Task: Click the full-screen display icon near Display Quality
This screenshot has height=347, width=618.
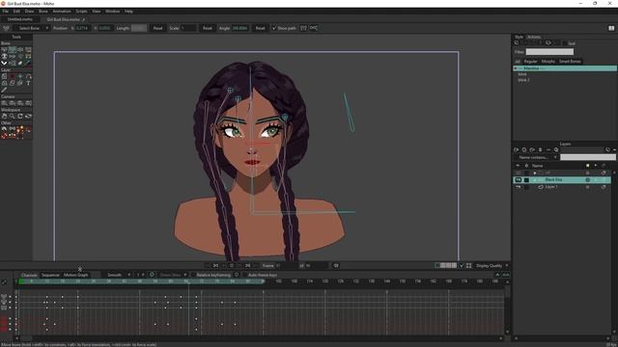Action: [469, 266]
